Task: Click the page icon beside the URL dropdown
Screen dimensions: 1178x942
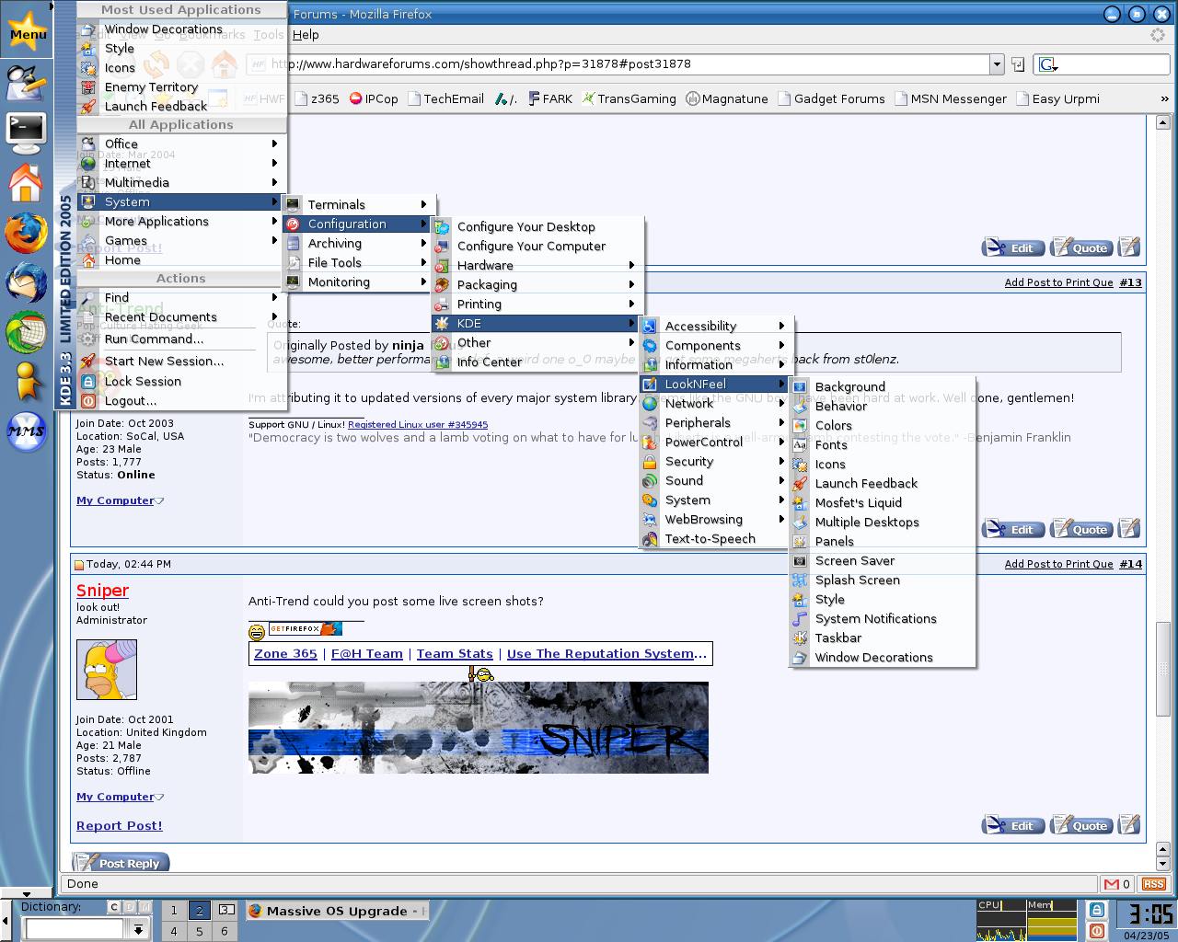Action: [x=1018, y=63]
